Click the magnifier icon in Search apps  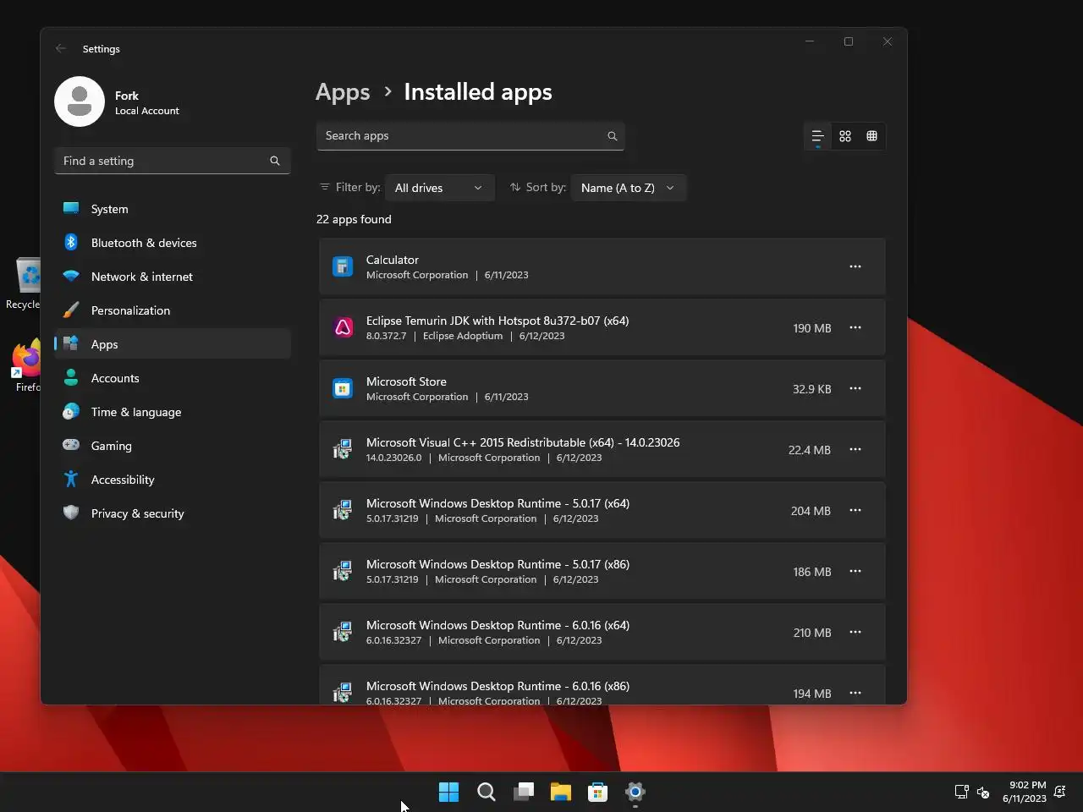(x=613, y=136)
